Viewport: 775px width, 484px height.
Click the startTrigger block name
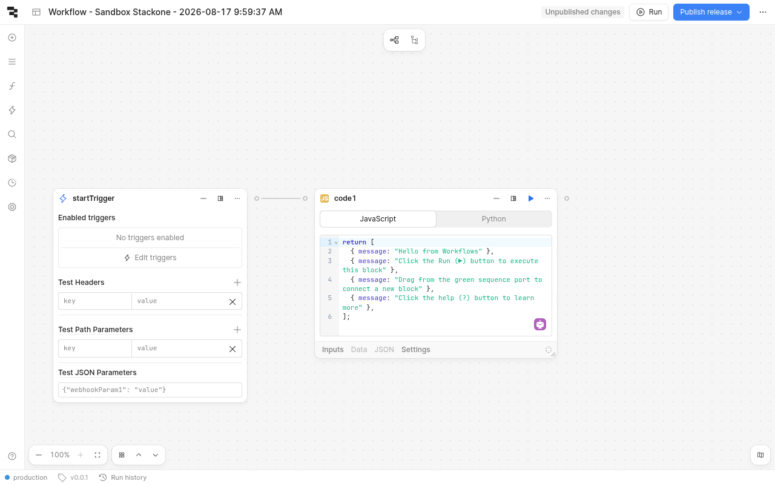(x=93, y=198)
